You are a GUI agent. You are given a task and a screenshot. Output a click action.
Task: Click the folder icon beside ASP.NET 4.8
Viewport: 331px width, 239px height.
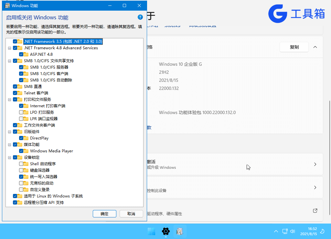click(26, 54)
